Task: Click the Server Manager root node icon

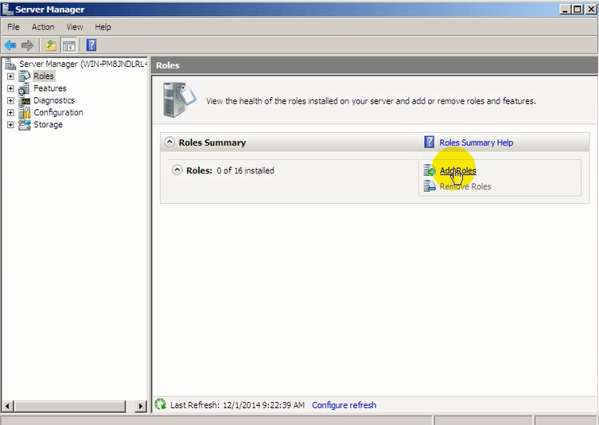Action: [x=10, y=64]
